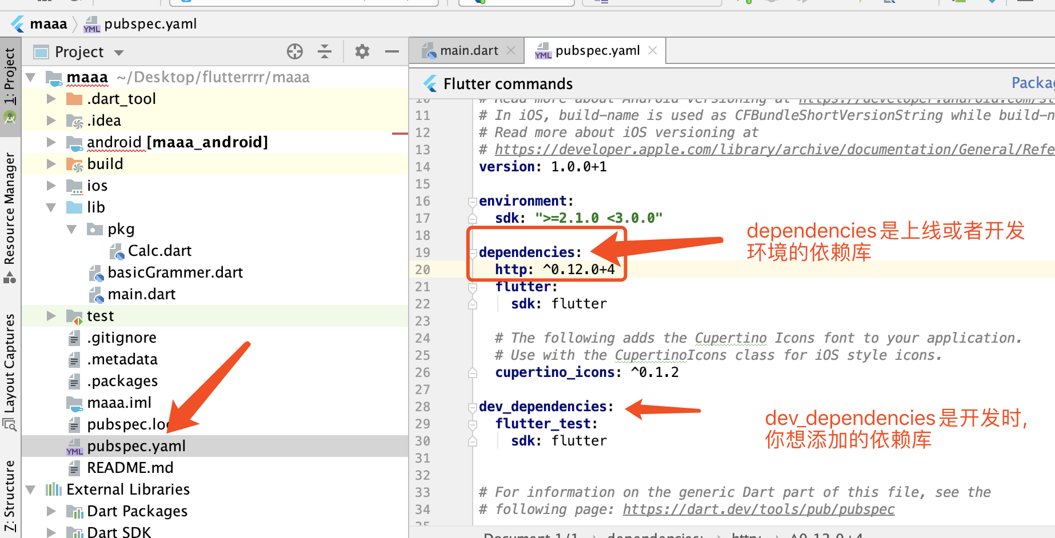This screenshot has width=1055, height=538.
Task: Fold the environment: block in gutter
Action: pos(473,202)
